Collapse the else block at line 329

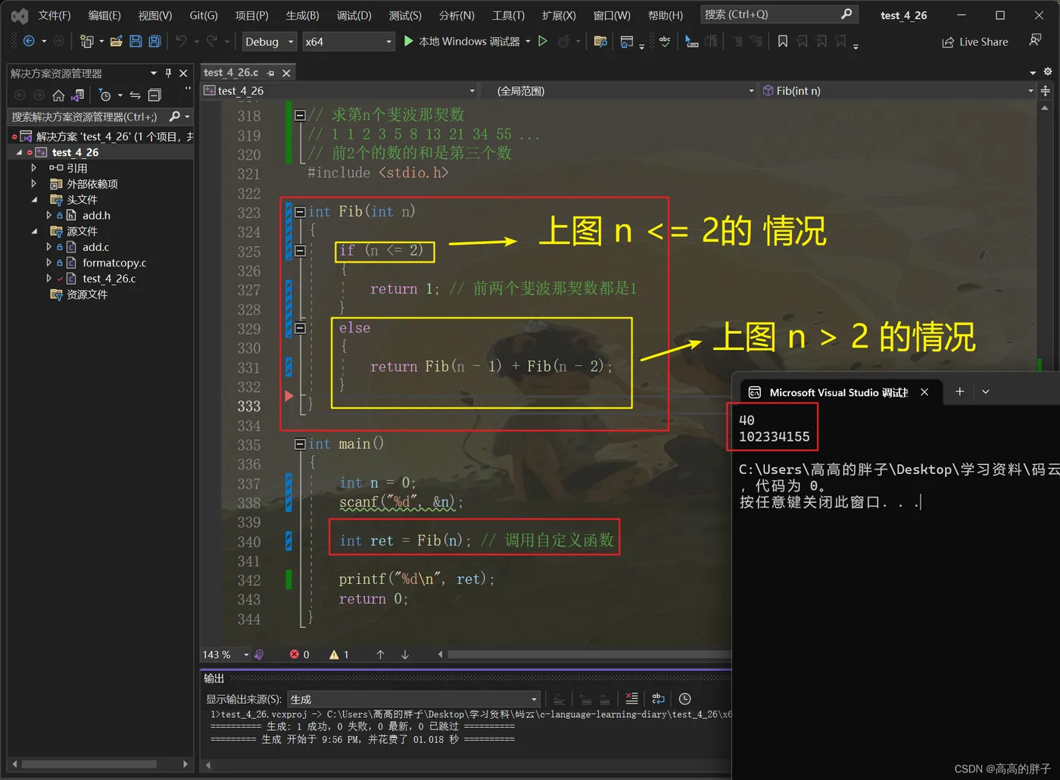(x=300, y=329)
